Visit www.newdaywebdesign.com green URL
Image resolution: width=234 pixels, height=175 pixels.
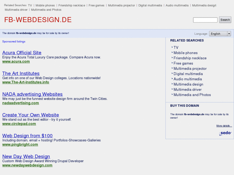[27, 165]
